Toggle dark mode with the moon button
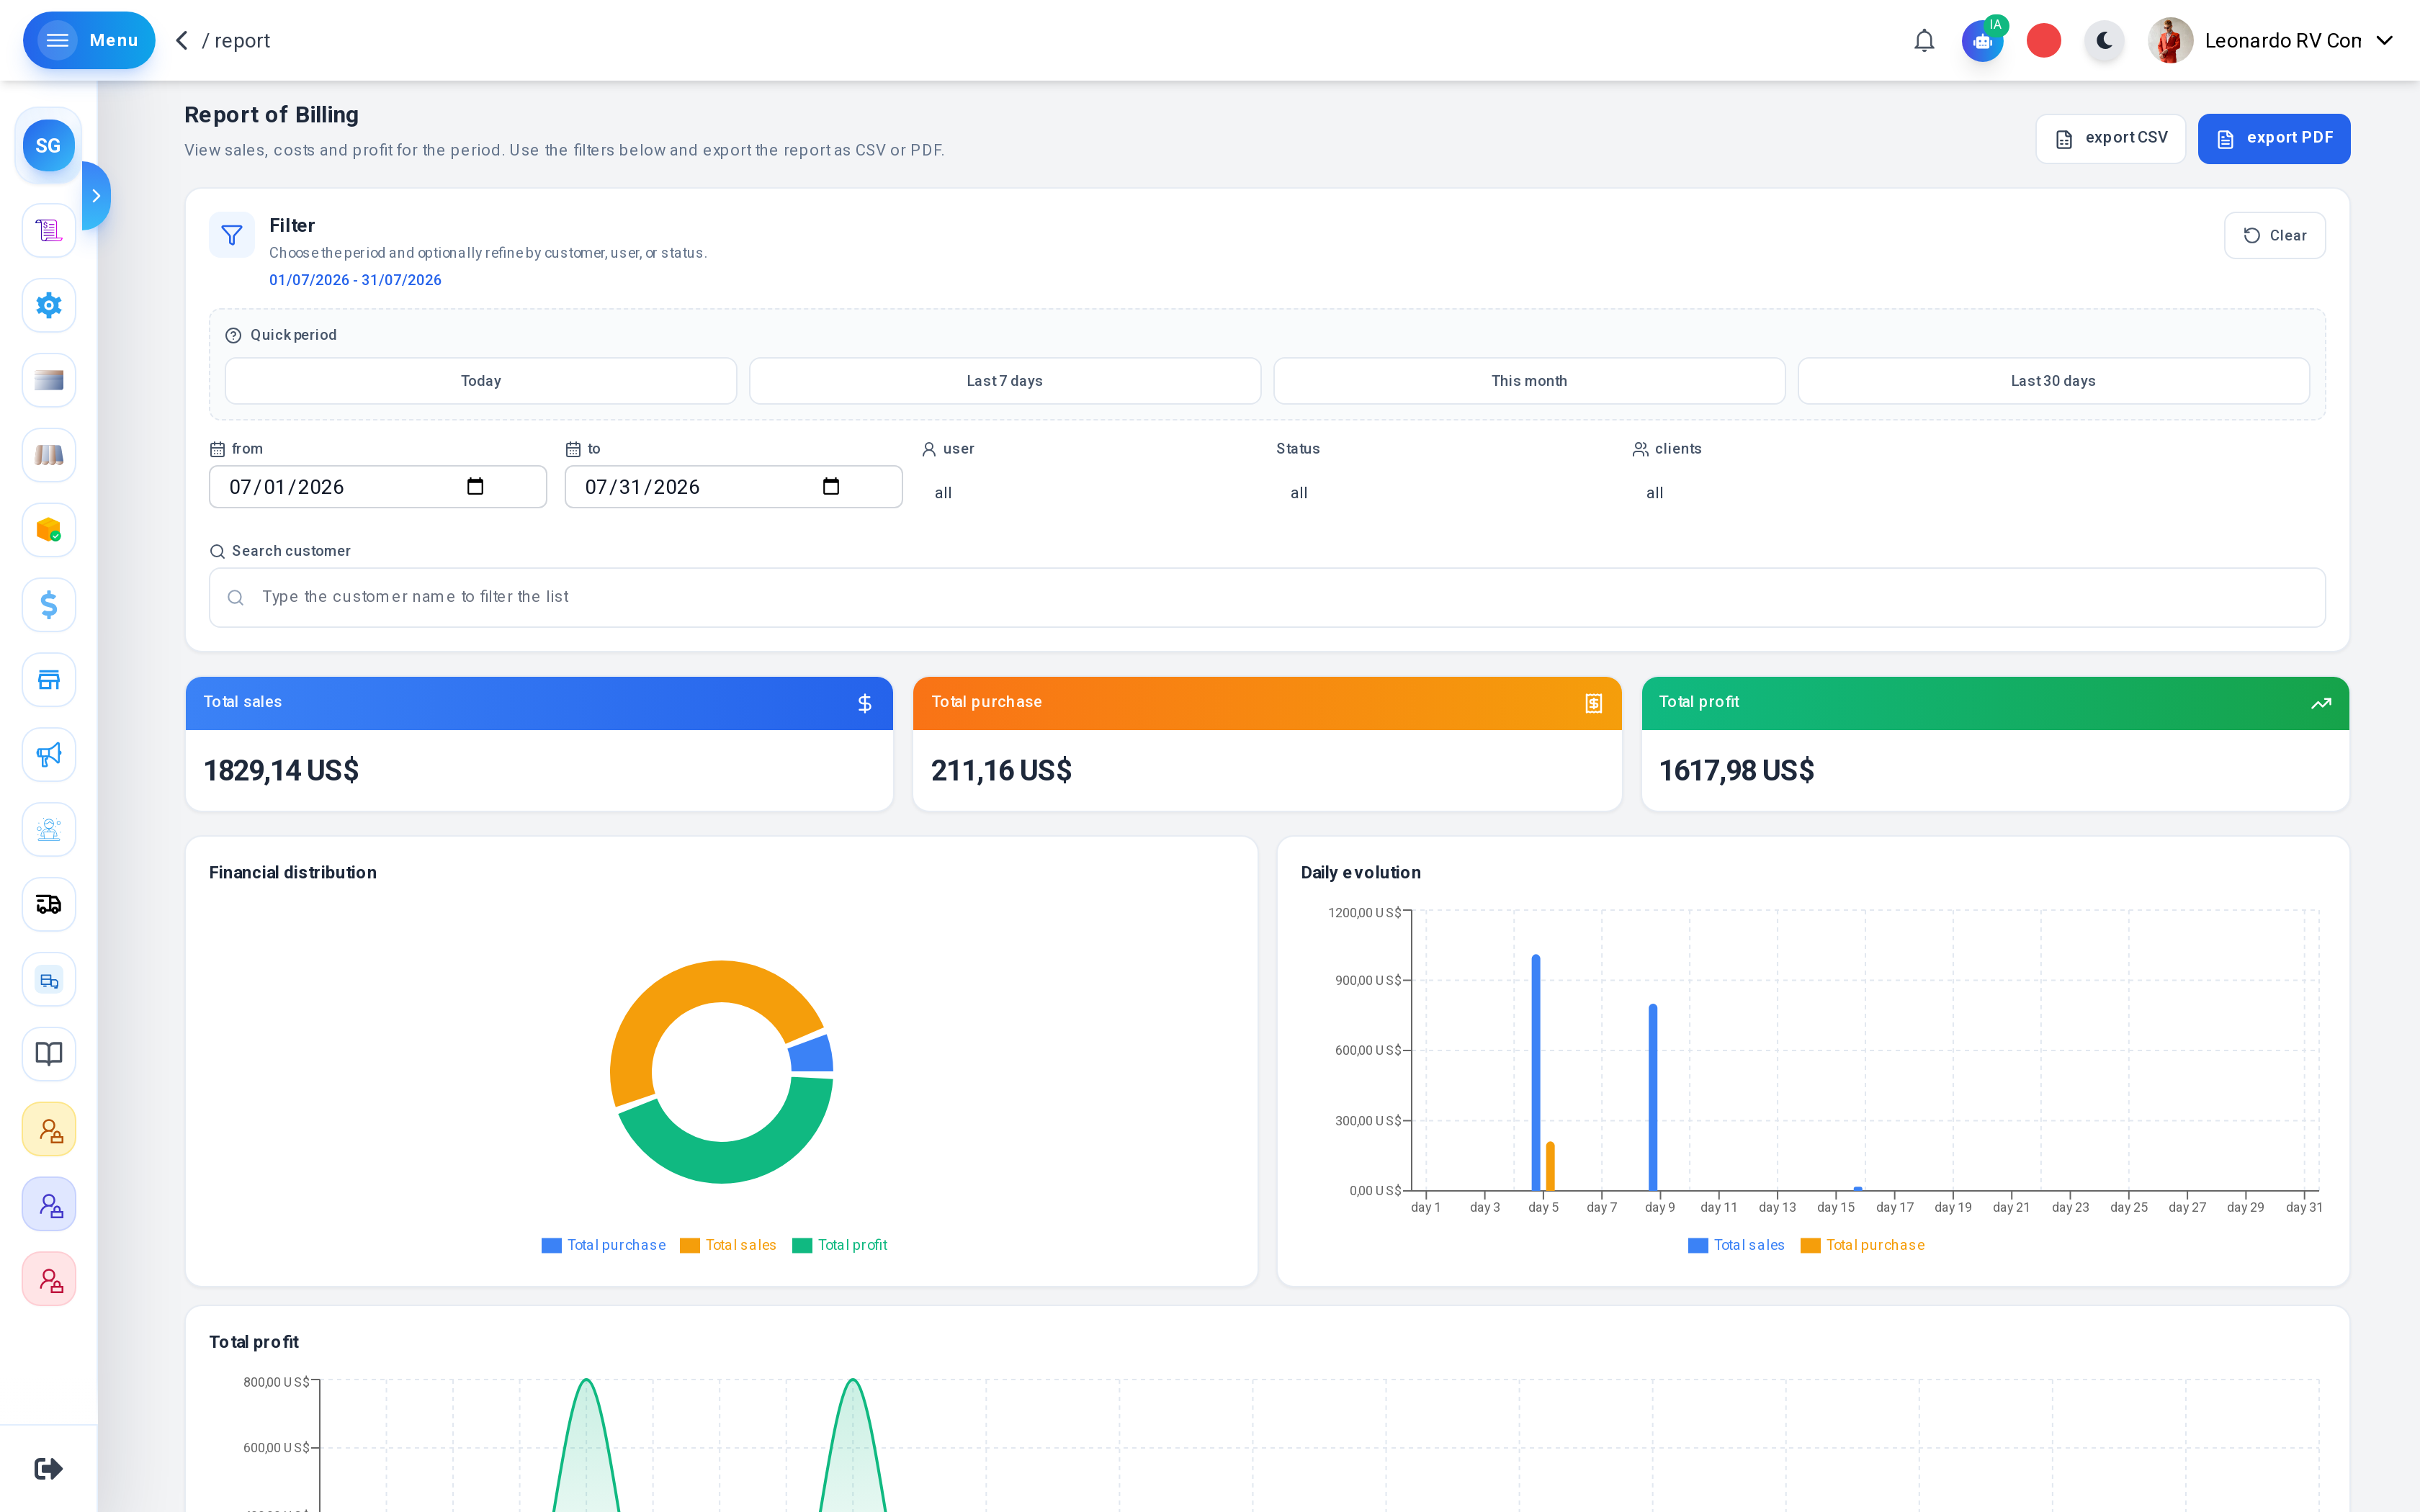Image resolution: width=2420 pixels, height=1512 pixels. 2105,41
